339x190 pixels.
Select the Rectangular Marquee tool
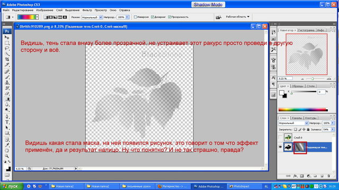click(x=7, y=43)
